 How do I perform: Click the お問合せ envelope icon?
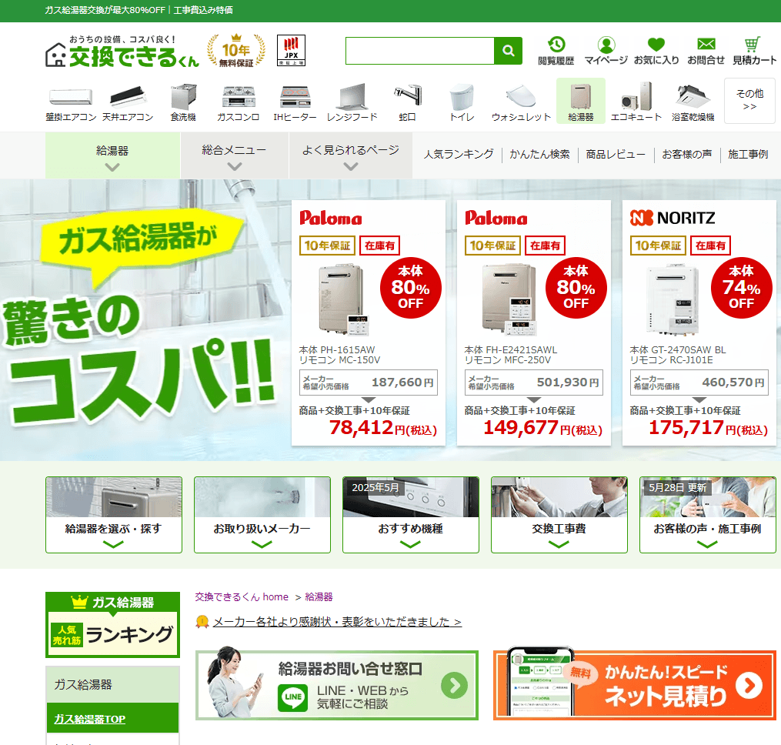(x=706, y=51)
